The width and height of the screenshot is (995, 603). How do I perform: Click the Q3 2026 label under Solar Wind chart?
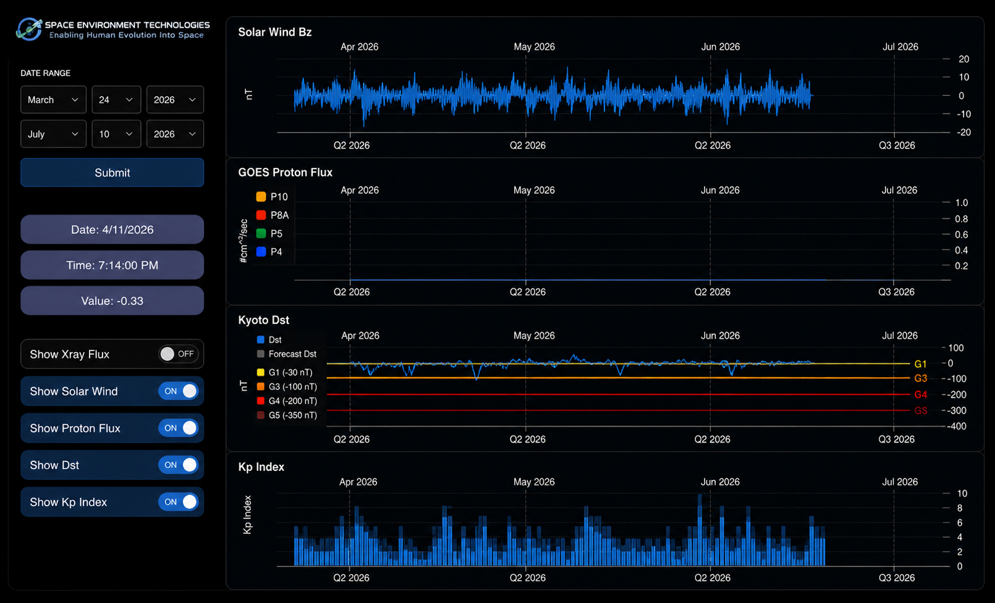pyautogui.click(x=897, y=146)
